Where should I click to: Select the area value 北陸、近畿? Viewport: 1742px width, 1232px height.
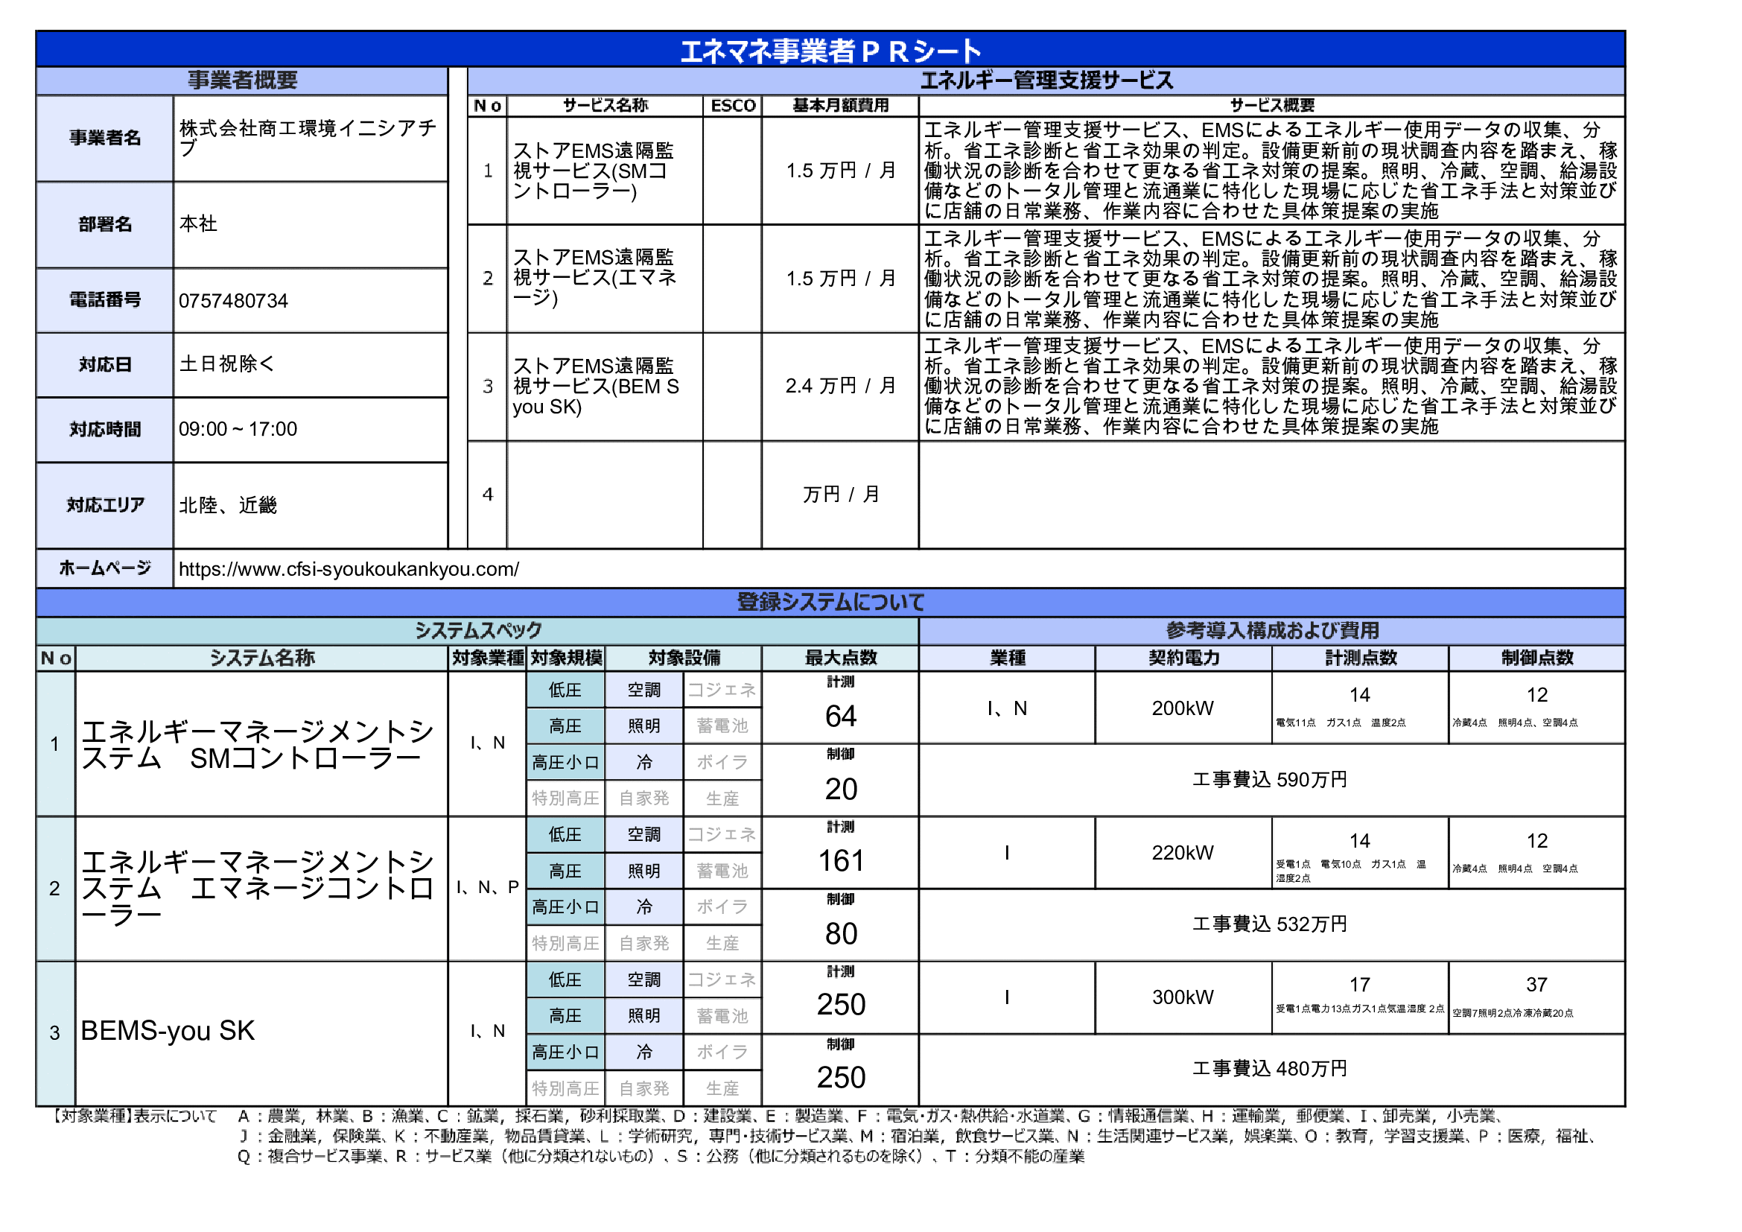point(228,505)
